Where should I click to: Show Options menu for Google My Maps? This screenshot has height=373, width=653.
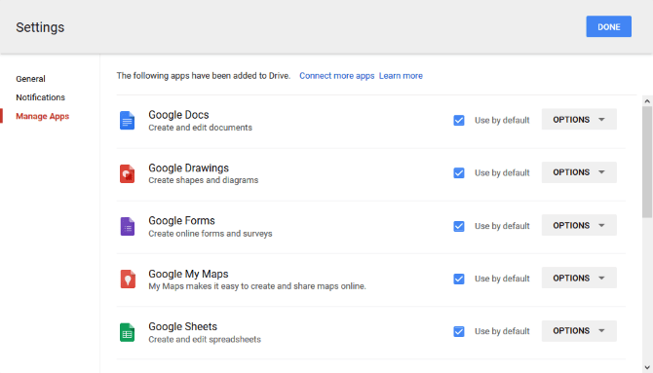click(x=579, y=278)
